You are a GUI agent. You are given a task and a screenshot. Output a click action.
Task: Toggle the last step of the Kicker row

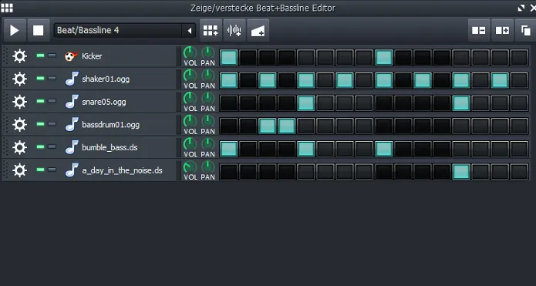click(x=519, y=57)
